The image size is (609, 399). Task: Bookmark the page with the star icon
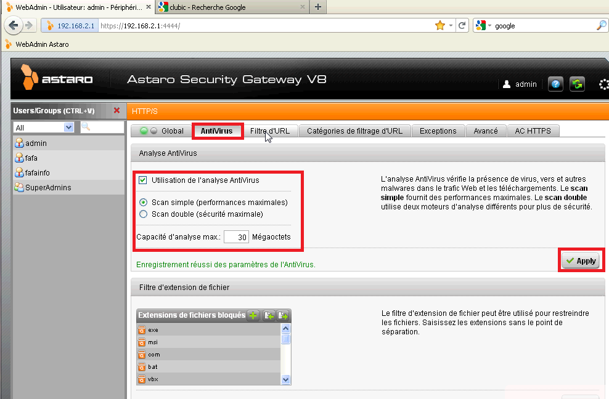[440, 26]
